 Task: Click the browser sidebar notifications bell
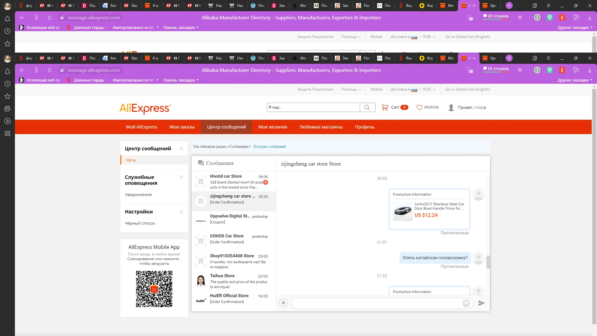[7, 71]
